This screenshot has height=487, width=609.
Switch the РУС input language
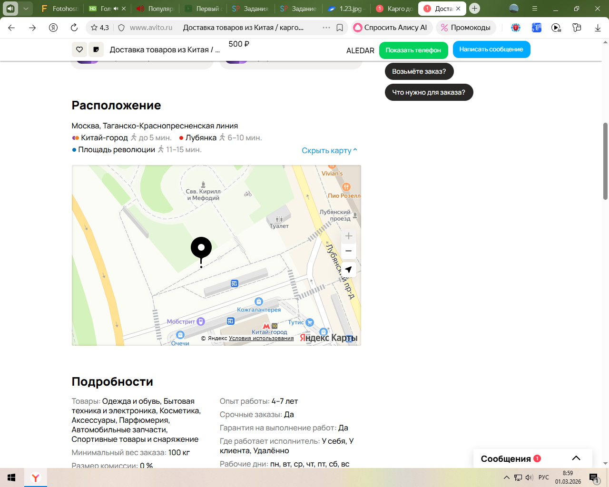(544, 477)
